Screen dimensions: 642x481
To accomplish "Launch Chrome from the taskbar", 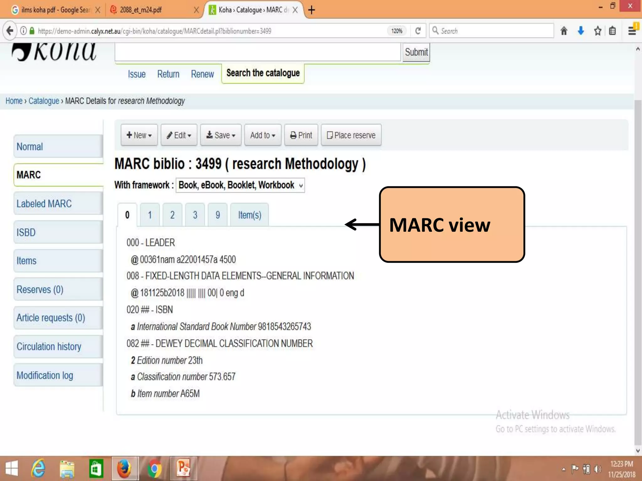I will [x=154, y=468].
